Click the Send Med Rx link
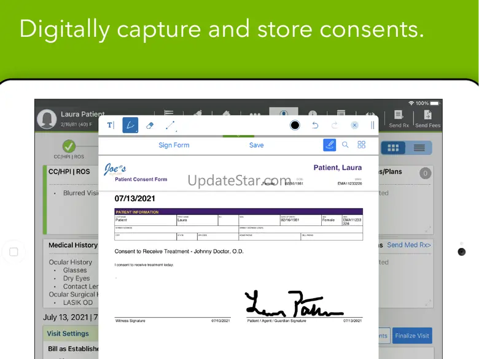Viewport: 479px width, 359px height. (409, 245)
